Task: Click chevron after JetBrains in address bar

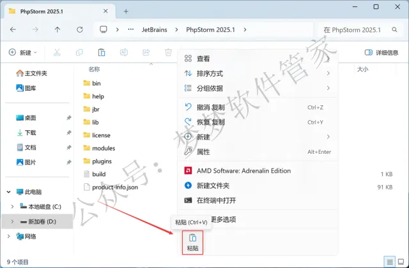Action: (x=176, y=30)
